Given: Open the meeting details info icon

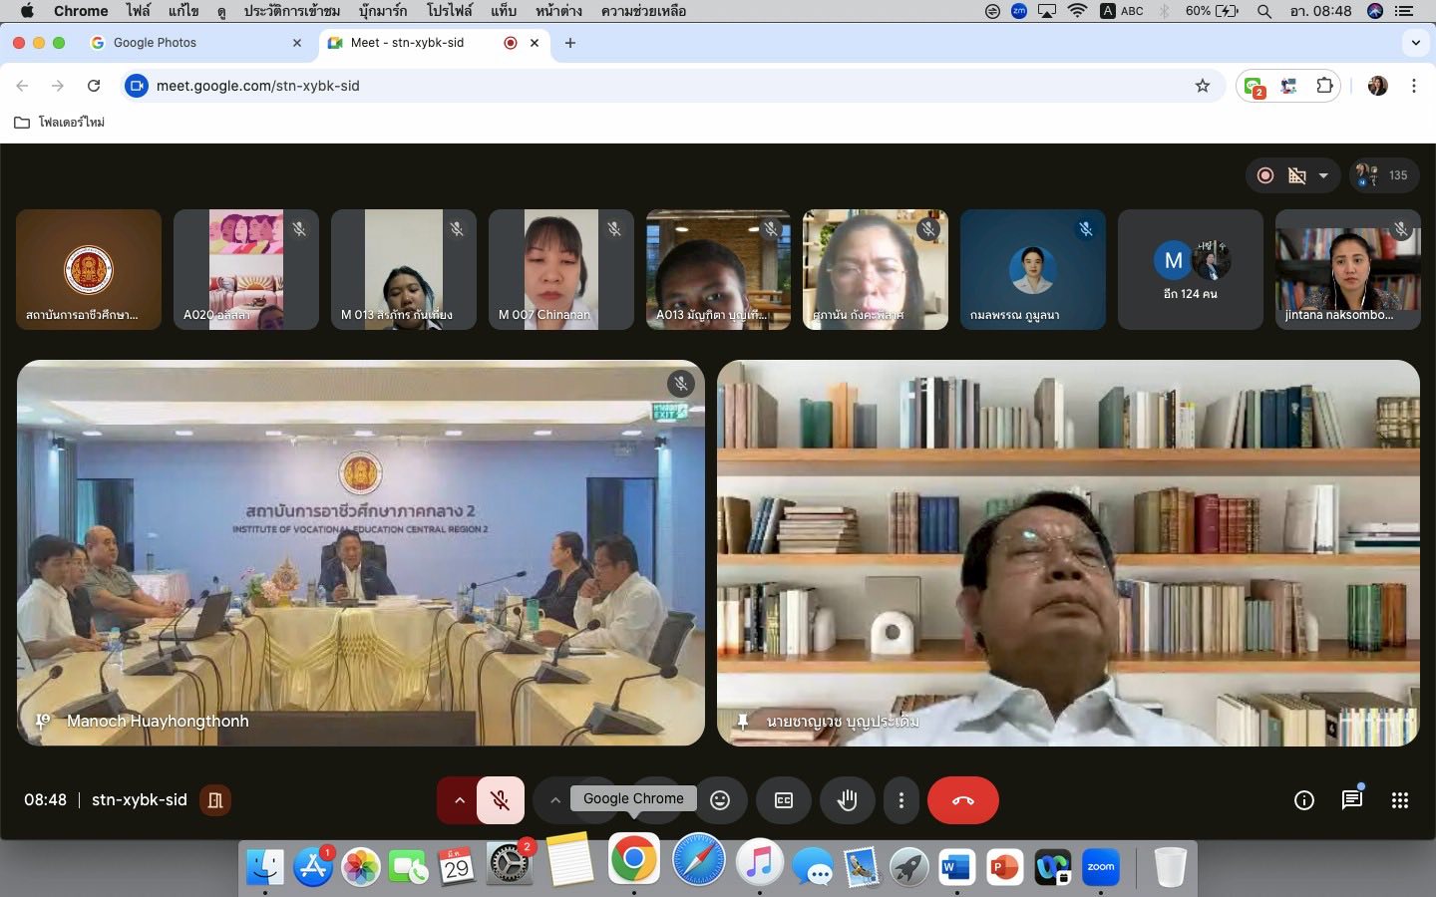Looking at the screenshot, I should point(1304,800).
